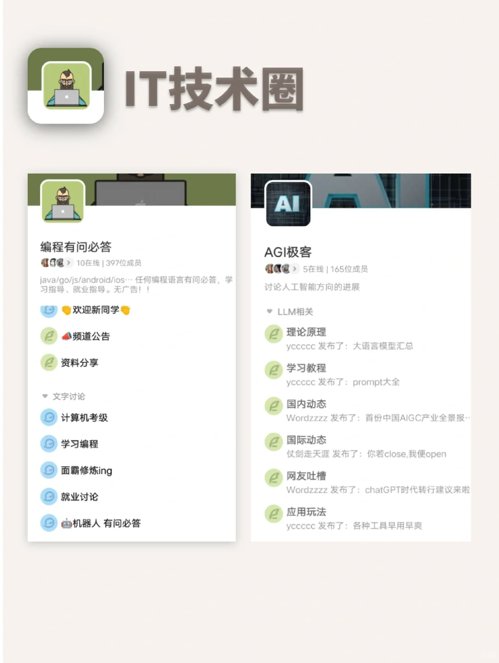Tap the 编程有问必答 bearded coder avatar
499x663 pixels.
click(x=63, y=201)
